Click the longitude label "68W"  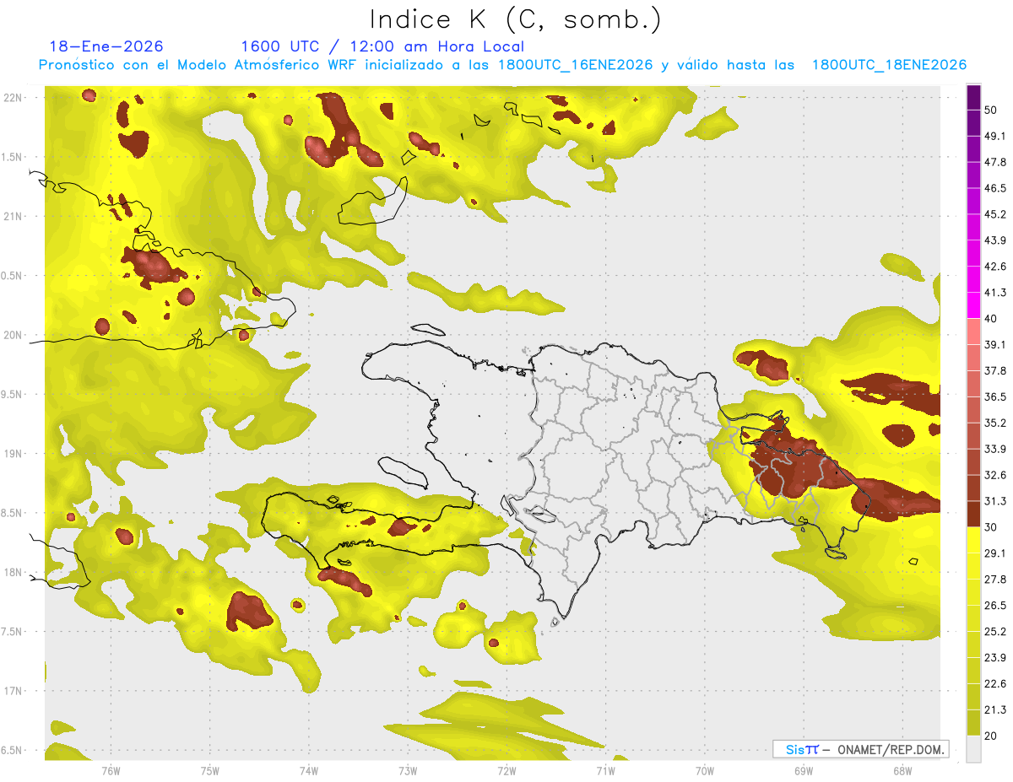[x=902, y=771]
